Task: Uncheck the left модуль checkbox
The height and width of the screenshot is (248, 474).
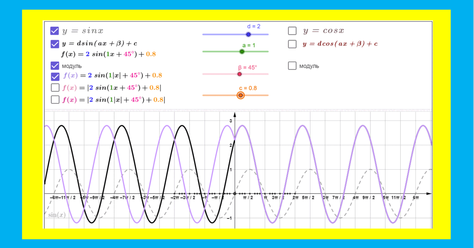Action: (x=55, y=65)
